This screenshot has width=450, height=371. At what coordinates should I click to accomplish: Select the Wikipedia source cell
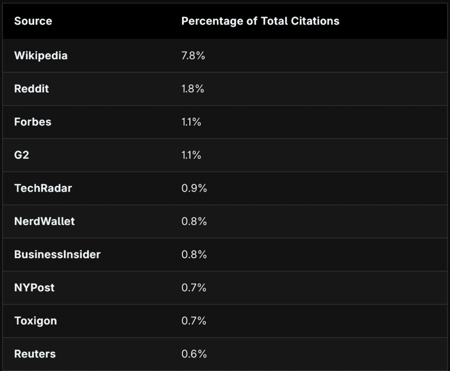click(x=41, y=56)
